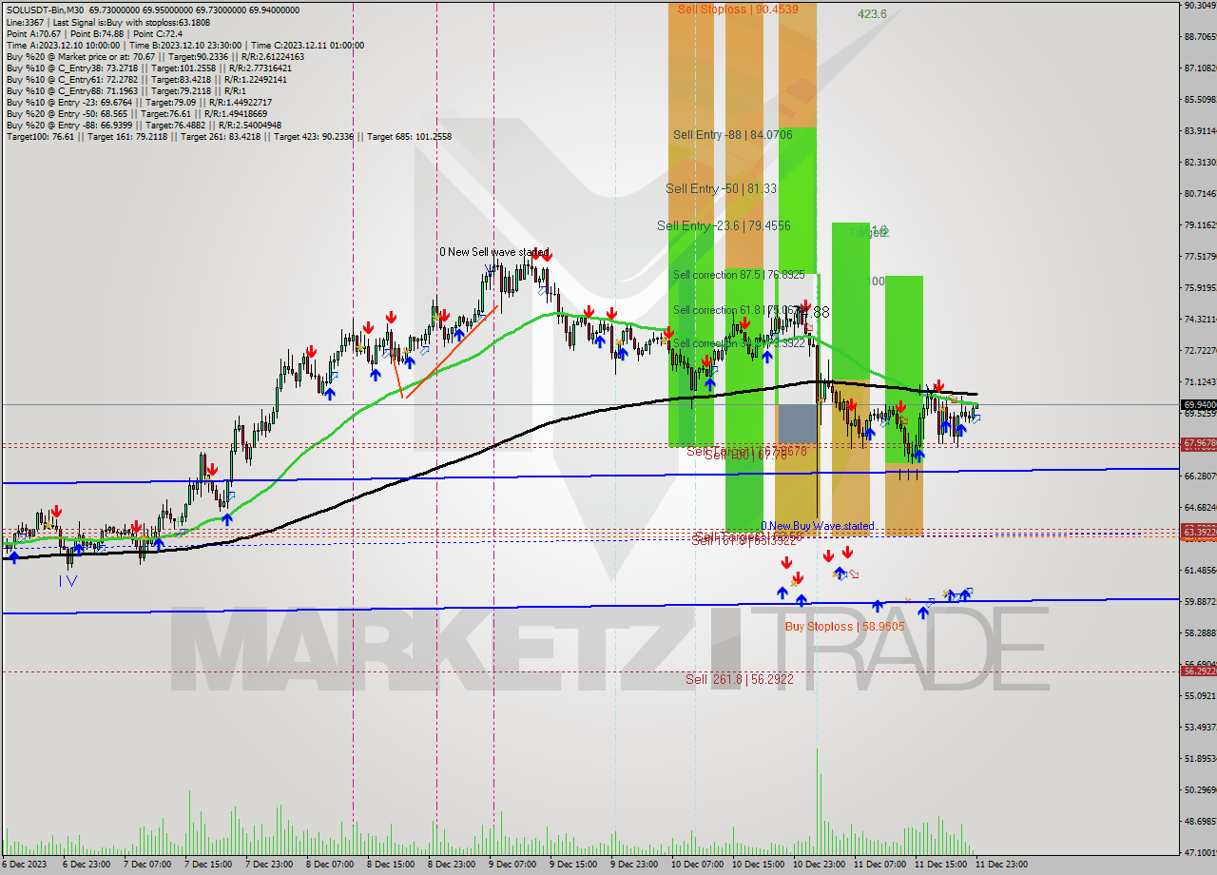
Task: Click the 'Buy %10 @ C_Entry61' line
Action: point(148,79)
